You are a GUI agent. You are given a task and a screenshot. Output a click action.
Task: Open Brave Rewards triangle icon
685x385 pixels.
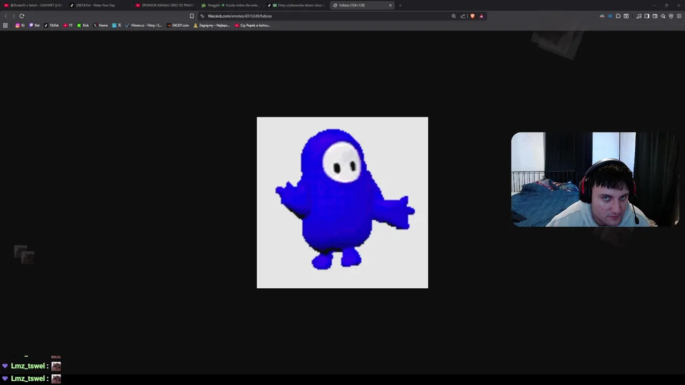[481, 16]
